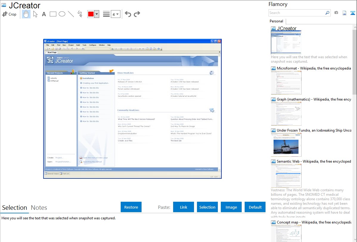Click the icon next to Semantic Web entry
The height and width of the screenshot is (242, 357).
coord(274,161)
